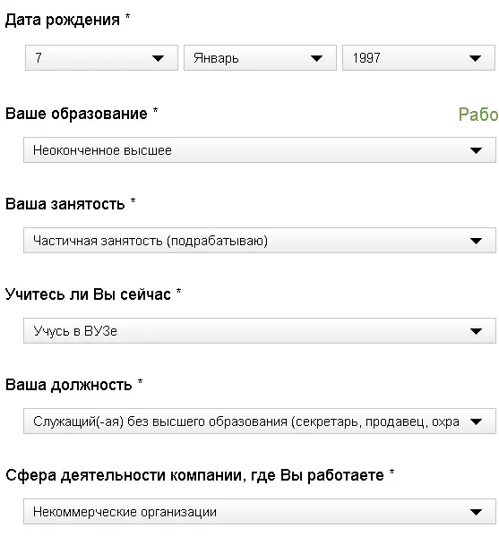Screen dimensions: 499x545
Task: Click the arrow icon of the education selector
Action: [x=476, y=150]
